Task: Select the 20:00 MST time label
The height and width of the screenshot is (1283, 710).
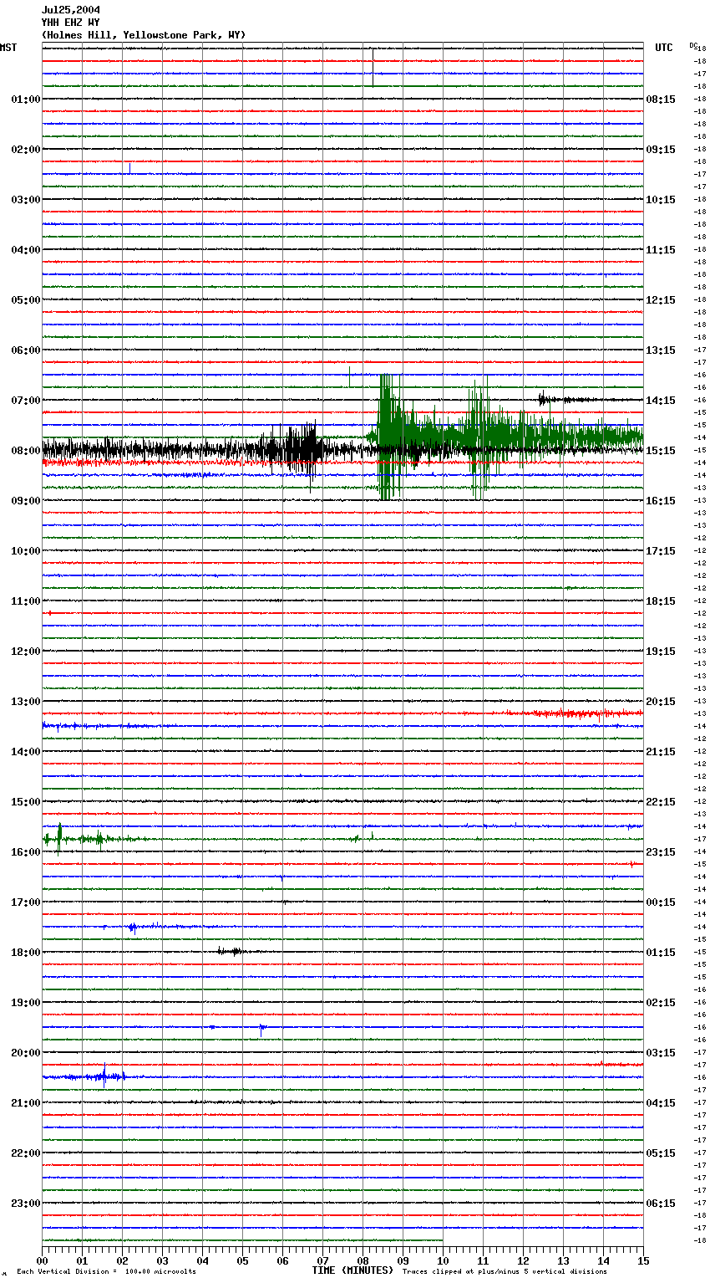Action: [26, 1053]
